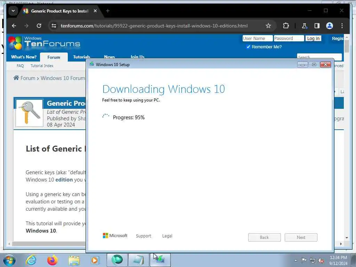The image size is (356, 267).
Task: Open the muted volume tray icon
Action: [x=321, y=260]
